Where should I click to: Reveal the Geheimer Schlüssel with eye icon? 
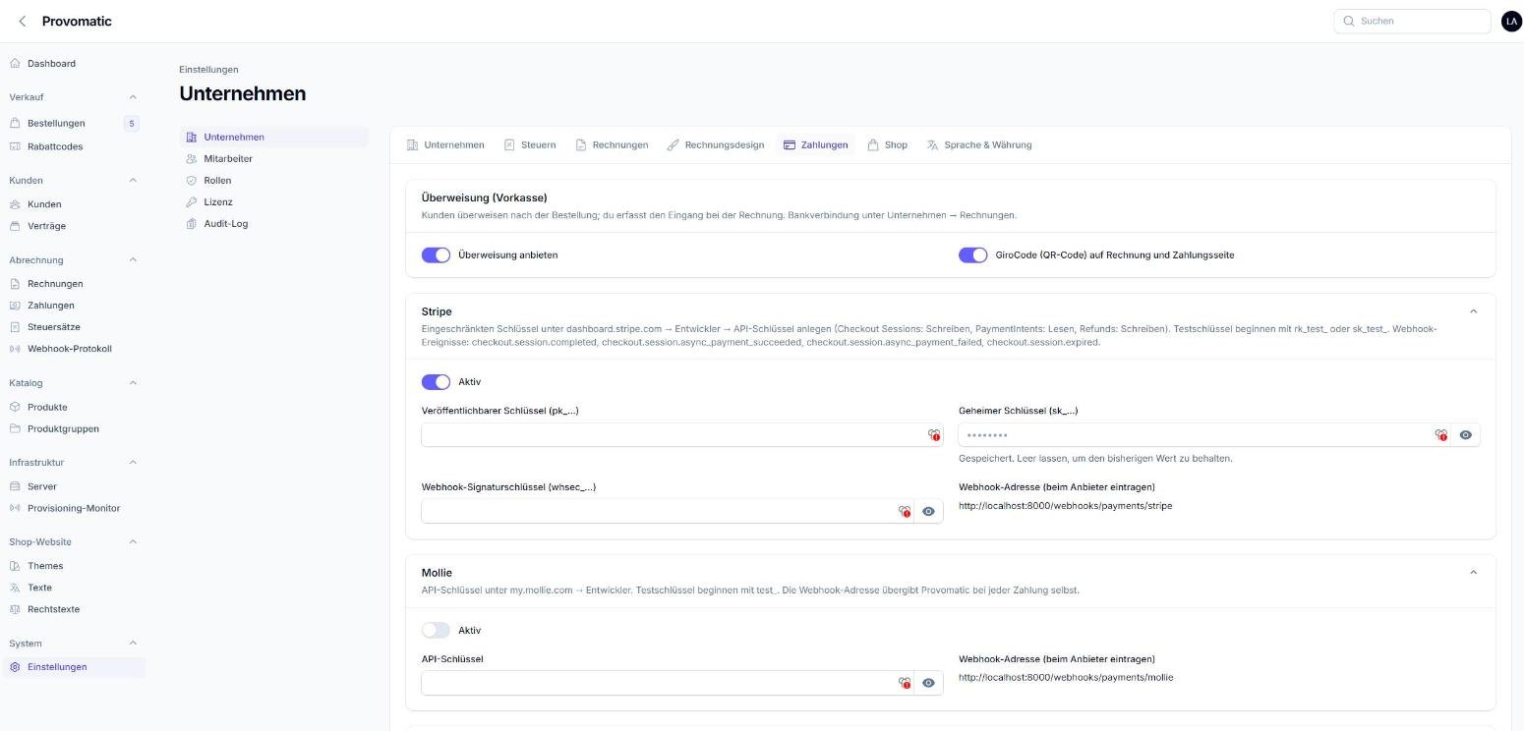[x=1465, y=435]
